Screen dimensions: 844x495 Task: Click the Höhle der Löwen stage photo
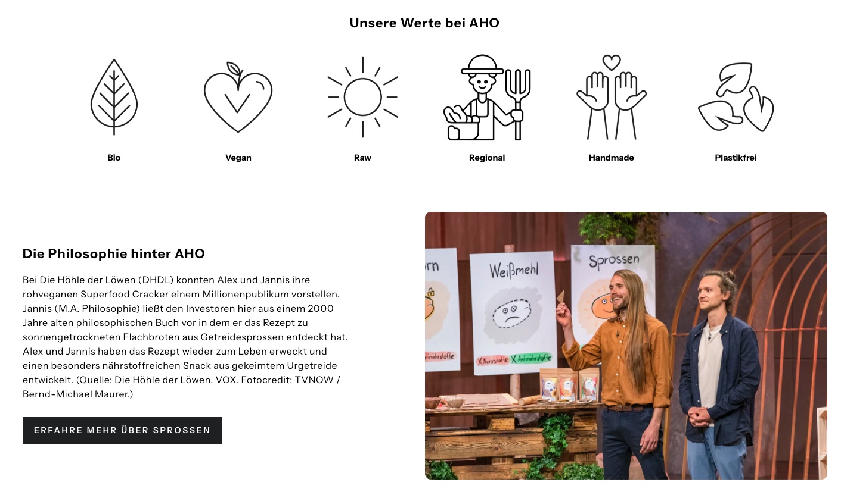[x=626, y=346]
